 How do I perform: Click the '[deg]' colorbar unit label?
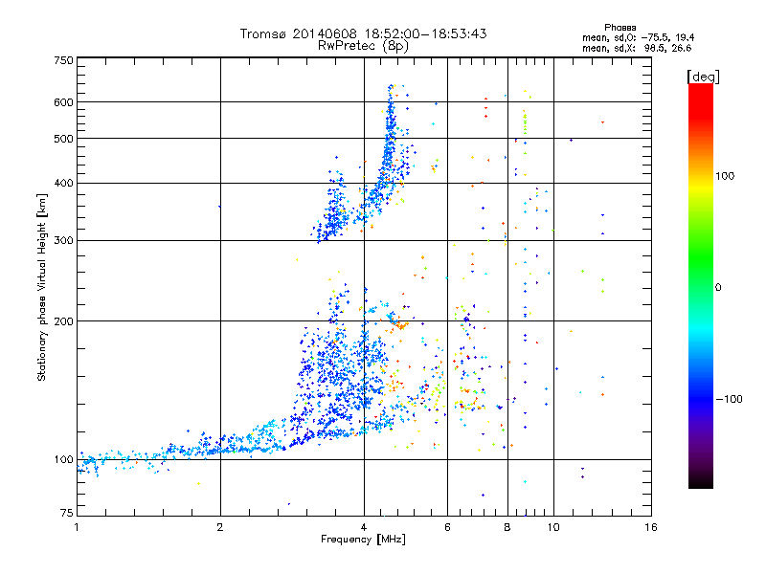pyautogui.click(x=703, y=77)
